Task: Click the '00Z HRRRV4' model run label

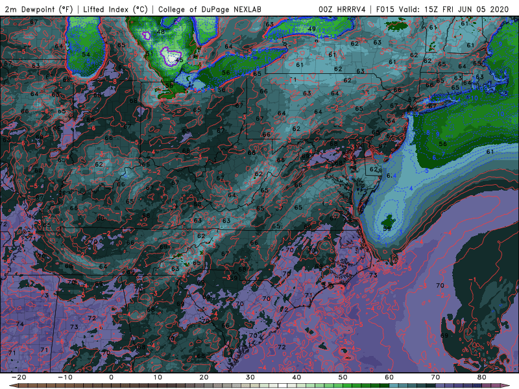Action: pyautogui.click(x=342, y=9)
